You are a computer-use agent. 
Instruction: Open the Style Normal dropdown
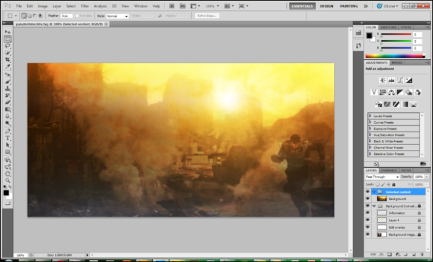117,15
